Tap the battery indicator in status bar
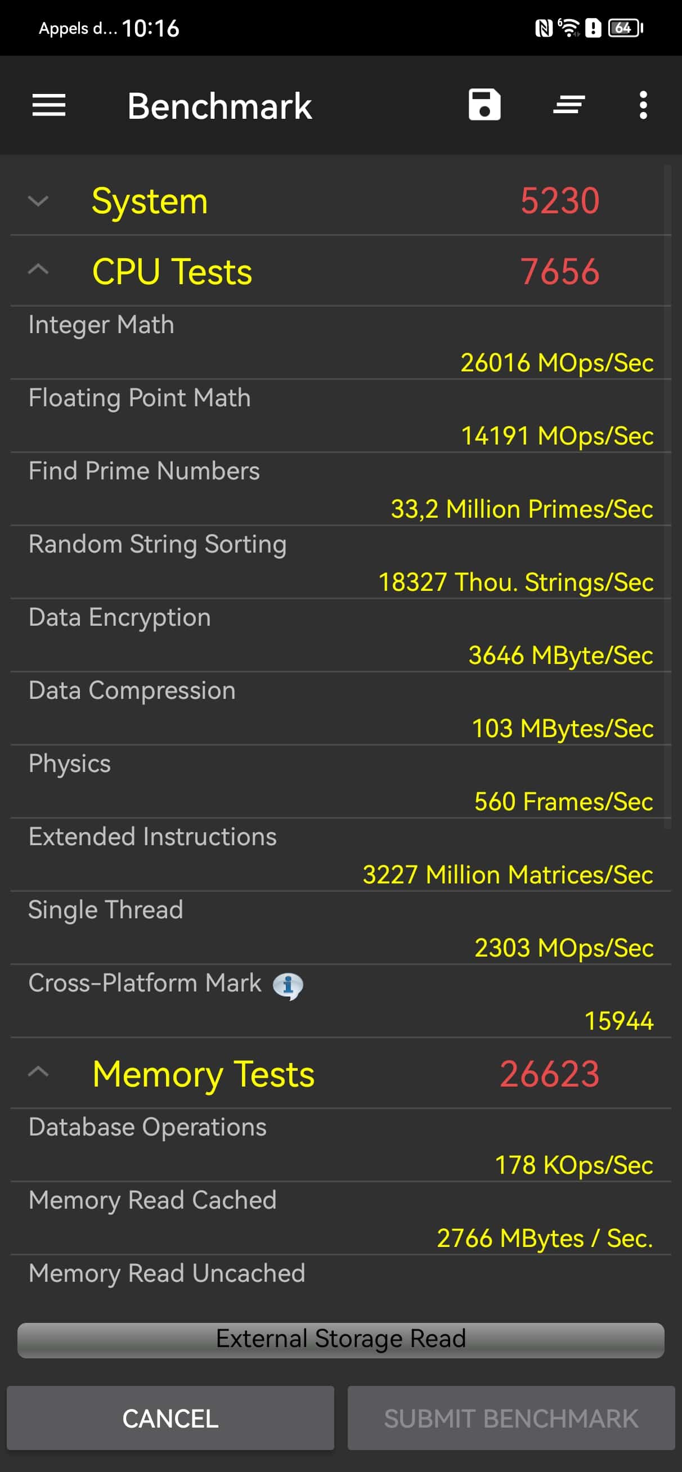 point(625,28)
